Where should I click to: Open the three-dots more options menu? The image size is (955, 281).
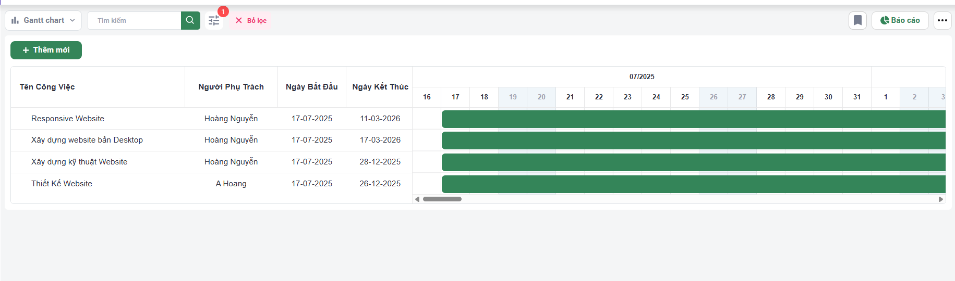click(942, 20)
